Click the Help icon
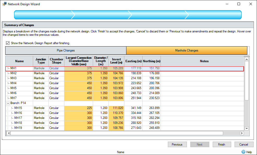 click(243, 152)
